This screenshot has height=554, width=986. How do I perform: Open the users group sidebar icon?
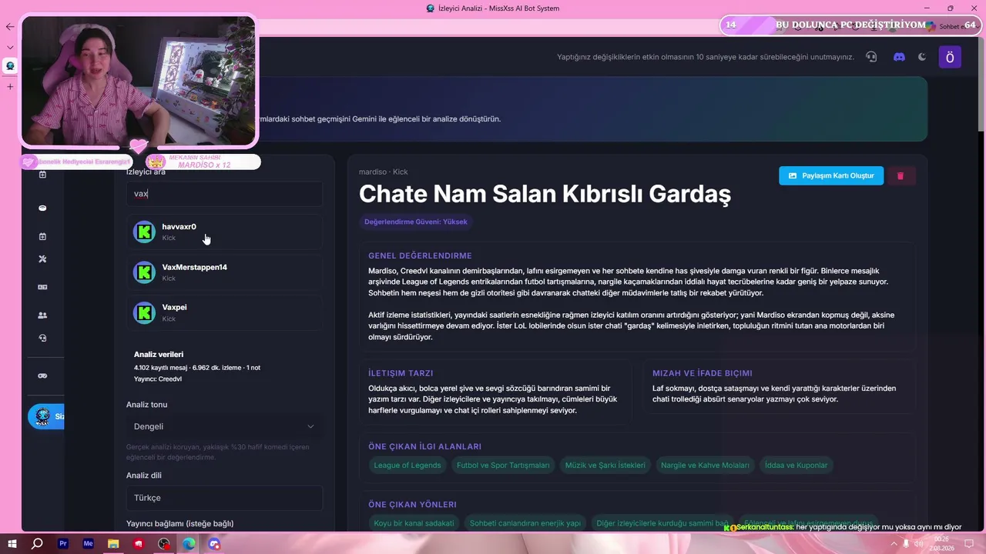pyautogui.click(x=42, y=315)
